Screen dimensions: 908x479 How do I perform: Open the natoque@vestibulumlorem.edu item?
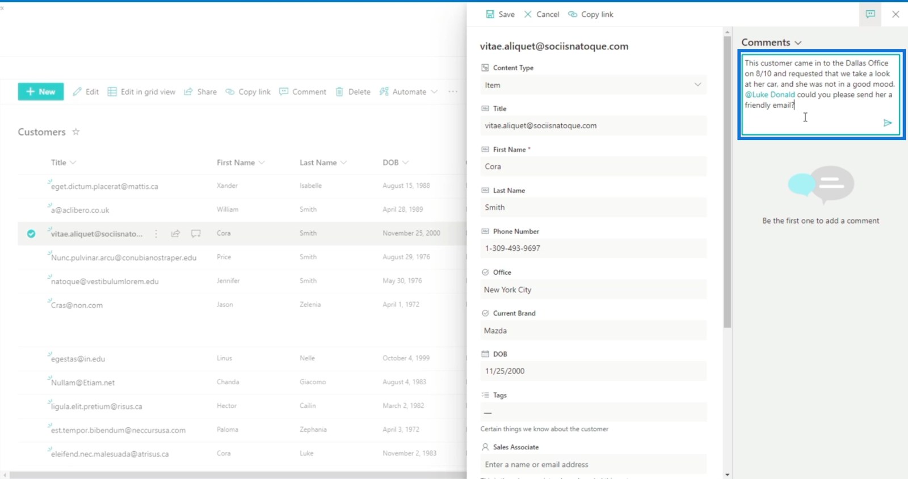click(x=105, y=281)
